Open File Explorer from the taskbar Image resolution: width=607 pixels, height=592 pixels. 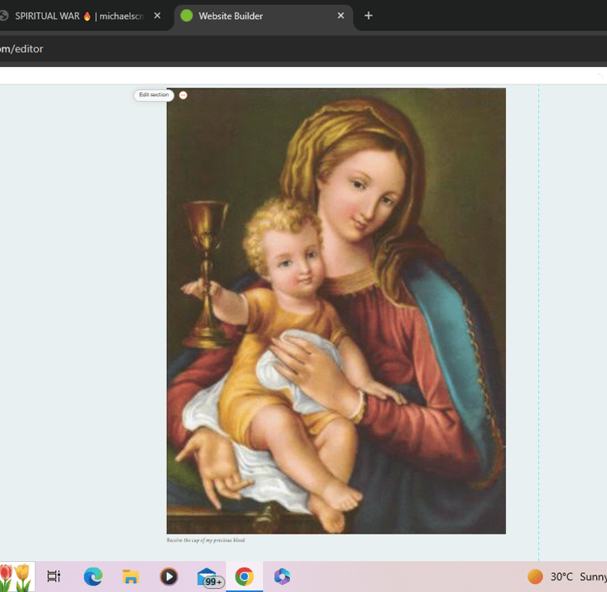130,576
